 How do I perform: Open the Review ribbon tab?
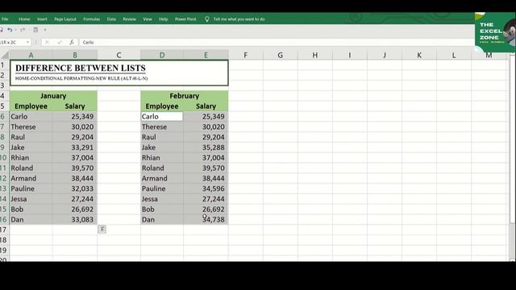point(129,19)
